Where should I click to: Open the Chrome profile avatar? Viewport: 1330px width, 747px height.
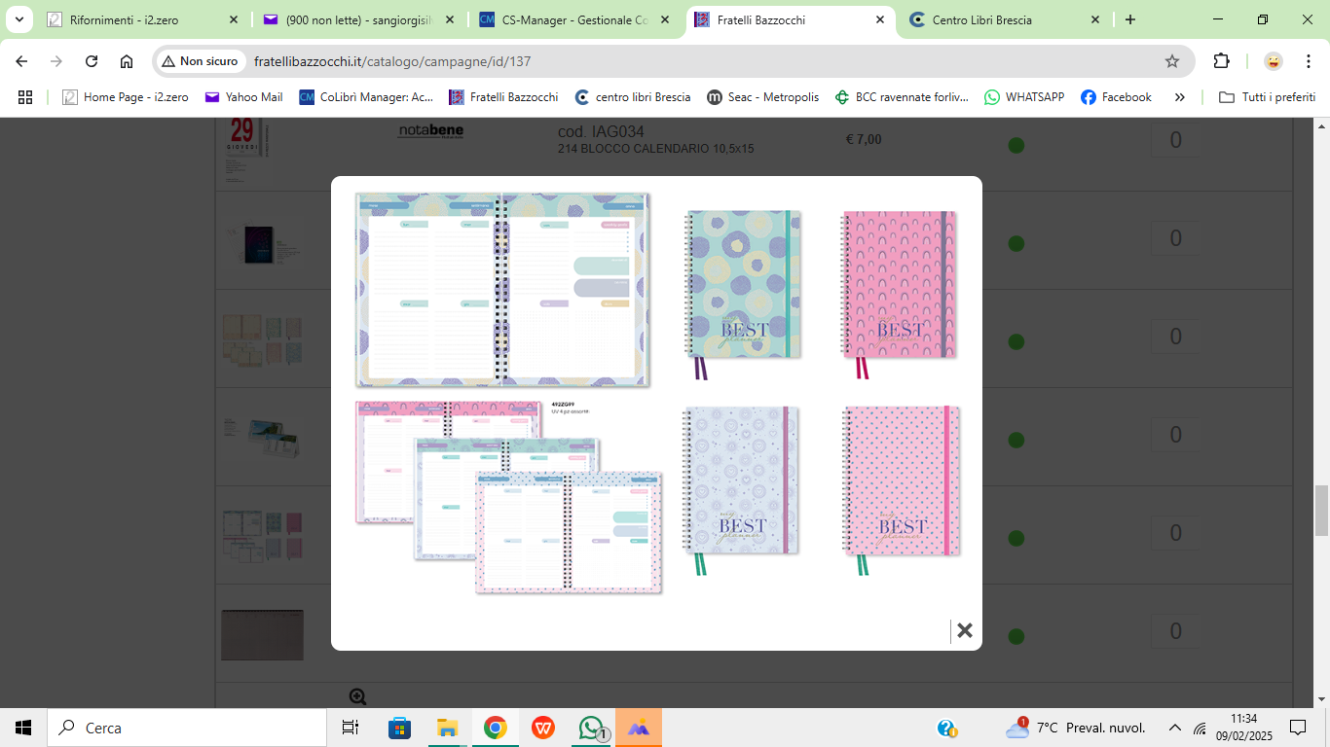click(1273, 61)
